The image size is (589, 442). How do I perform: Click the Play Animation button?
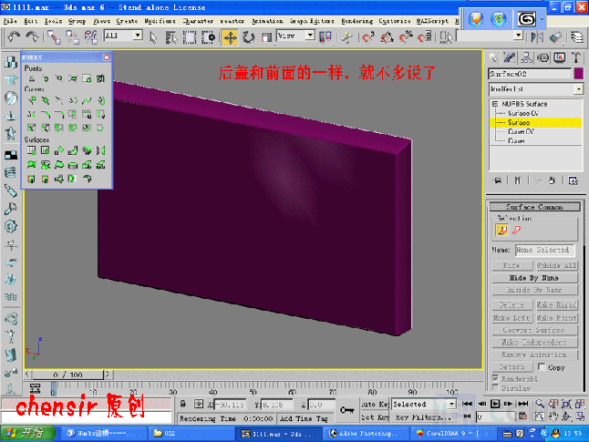(495, 404)
